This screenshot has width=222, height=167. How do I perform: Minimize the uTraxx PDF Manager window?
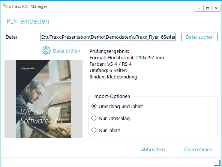[199, 8]
